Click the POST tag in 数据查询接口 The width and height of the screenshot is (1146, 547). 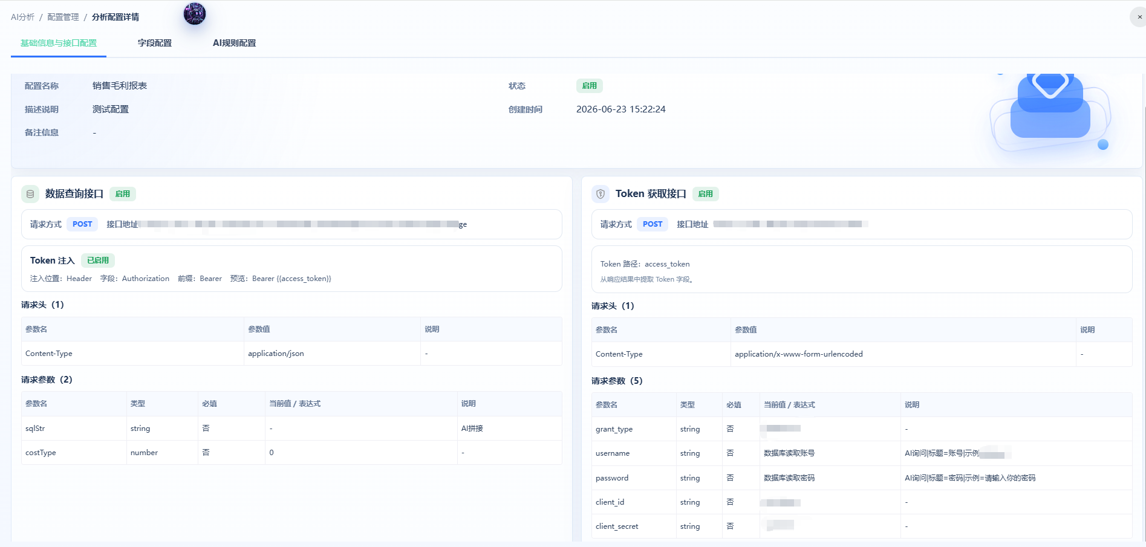point(82,224)
